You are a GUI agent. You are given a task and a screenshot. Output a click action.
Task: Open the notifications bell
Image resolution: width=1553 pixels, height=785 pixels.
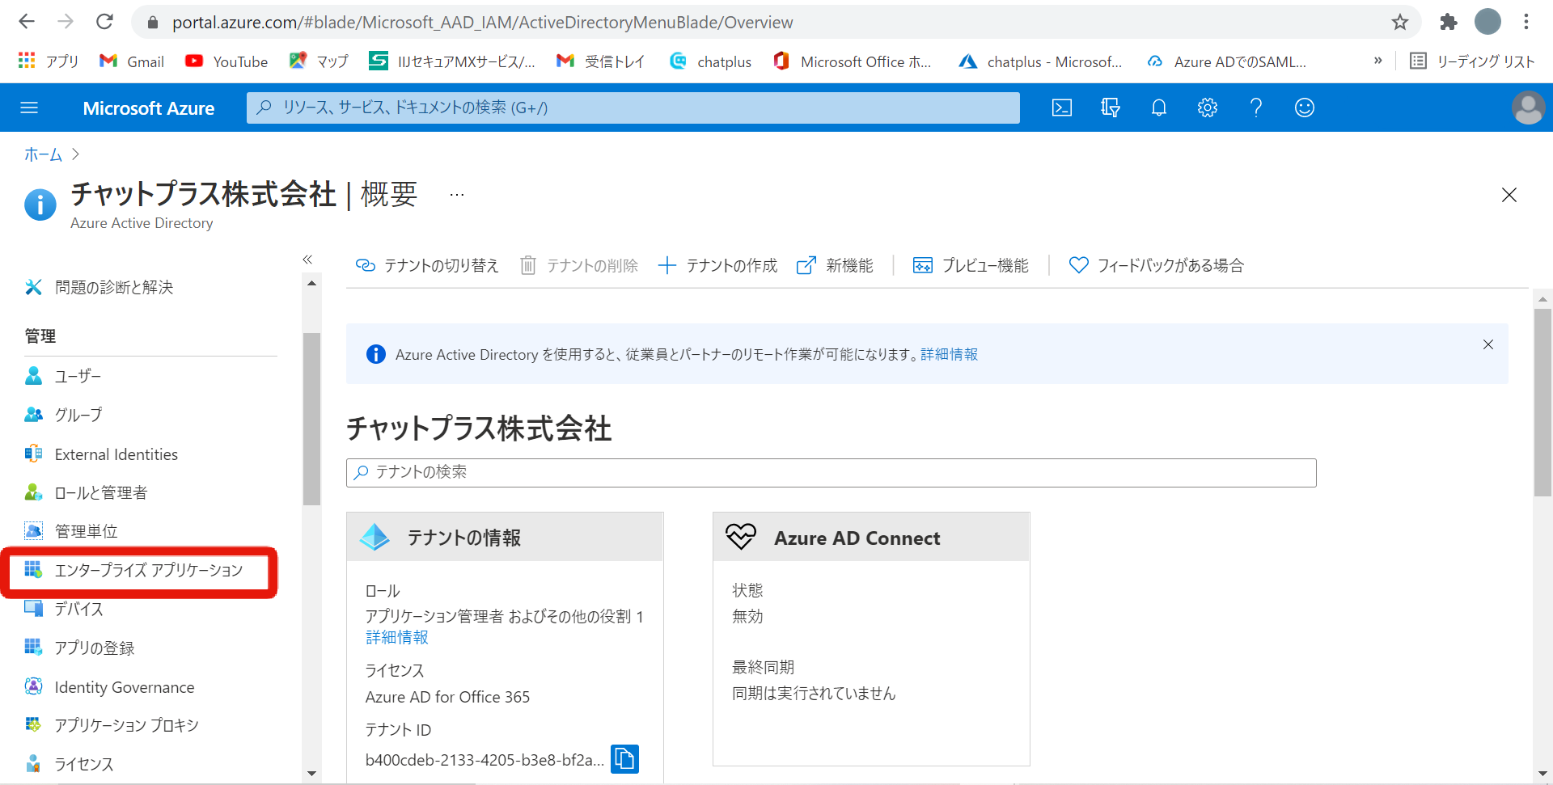1158,108
